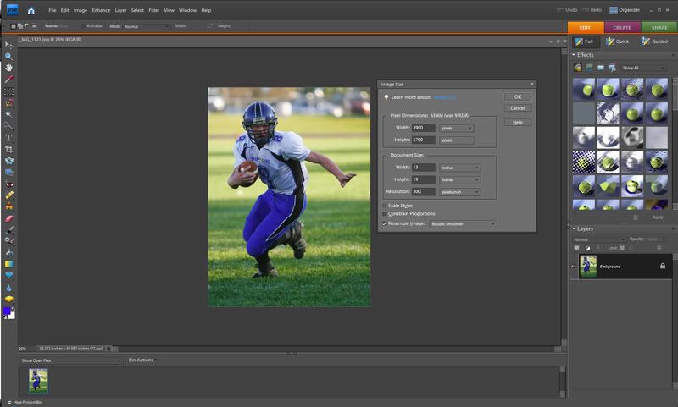Enable the Scale Styles checkbox

pyautogui.click(x=384, y=206)
